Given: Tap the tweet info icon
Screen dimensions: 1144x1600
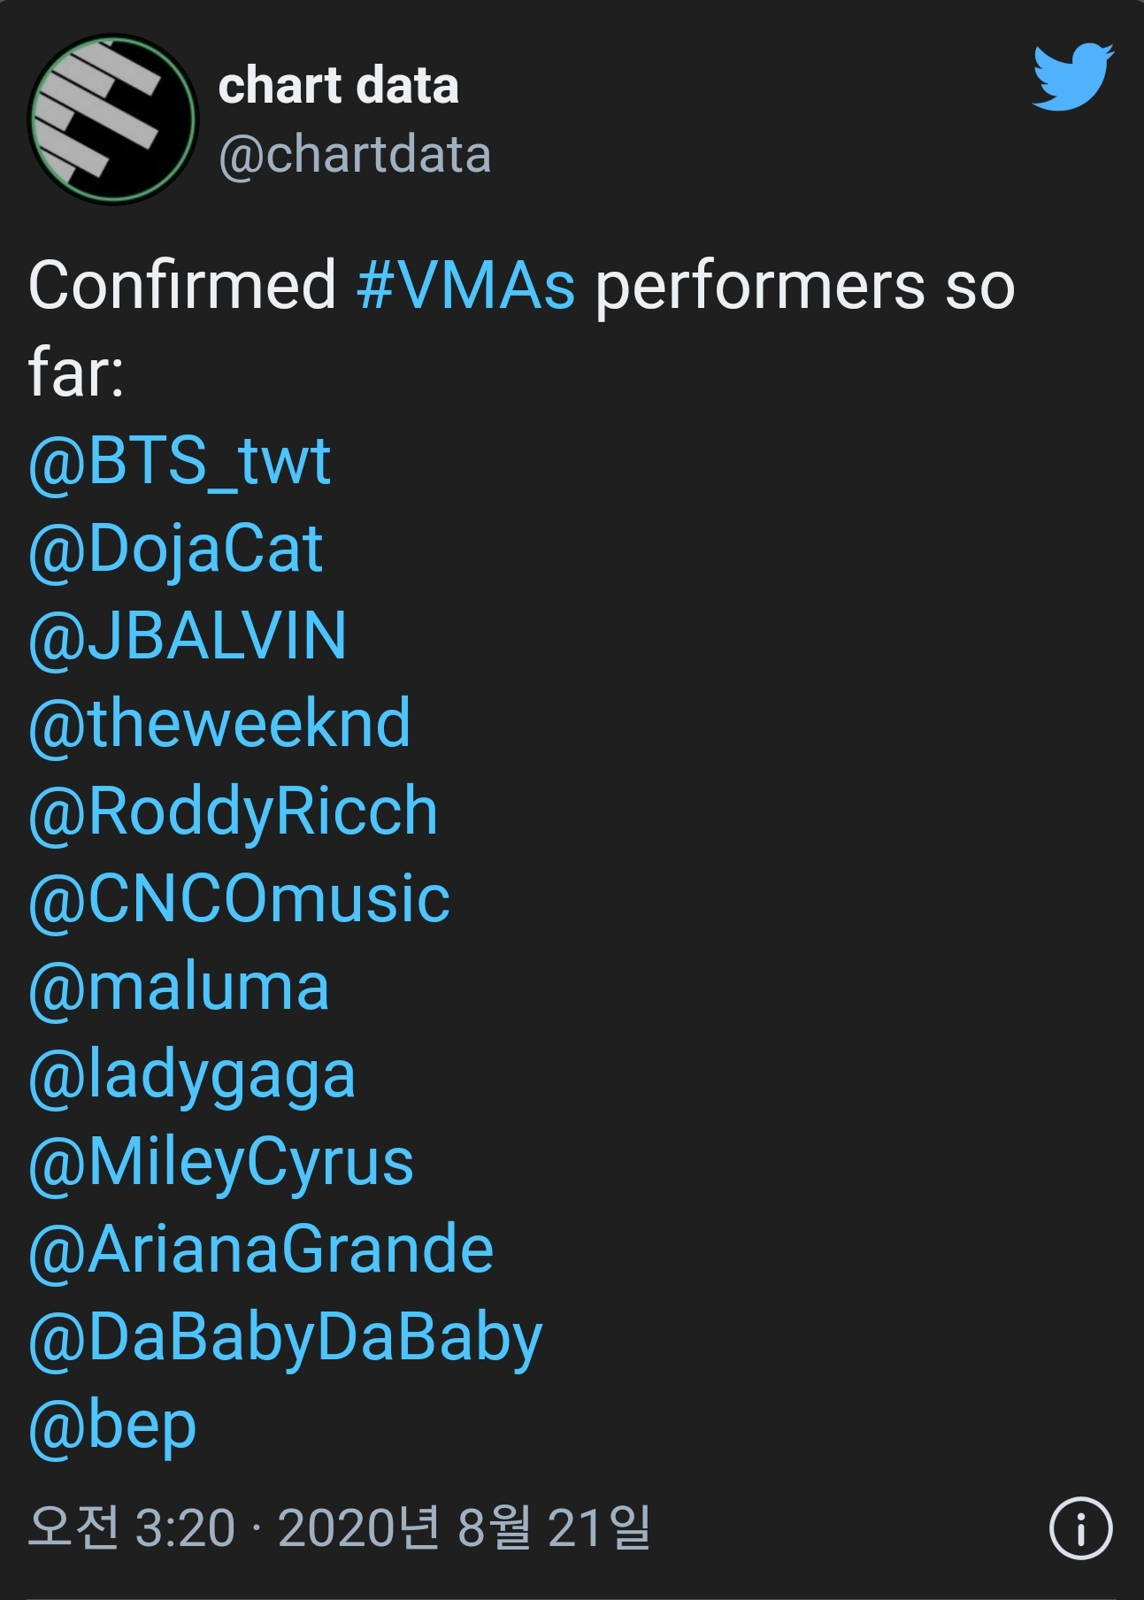Looking at the screenshot, I should 1080,1527.
